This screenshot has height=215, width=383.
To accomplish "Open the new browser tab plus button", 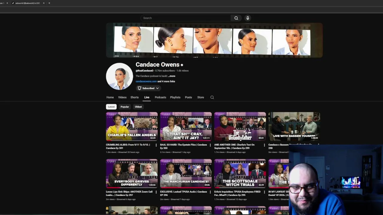I will click(x=49, y=3).
